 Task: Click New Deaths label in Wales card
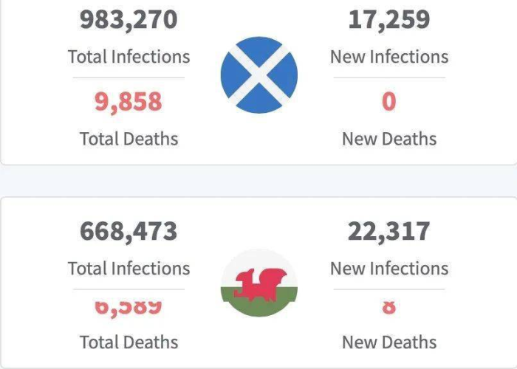pos(389,342)
